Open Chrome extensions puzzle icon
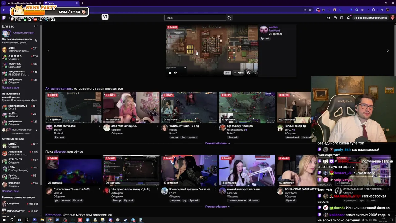396x223 pixels. (373, 10)
